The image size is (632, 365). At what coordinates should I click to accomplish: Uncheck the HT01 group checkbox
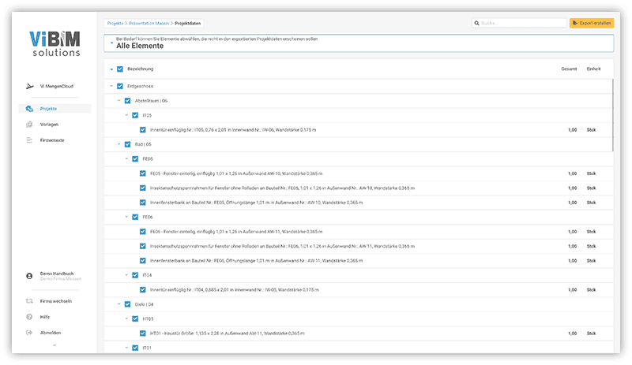pos(135,318)
